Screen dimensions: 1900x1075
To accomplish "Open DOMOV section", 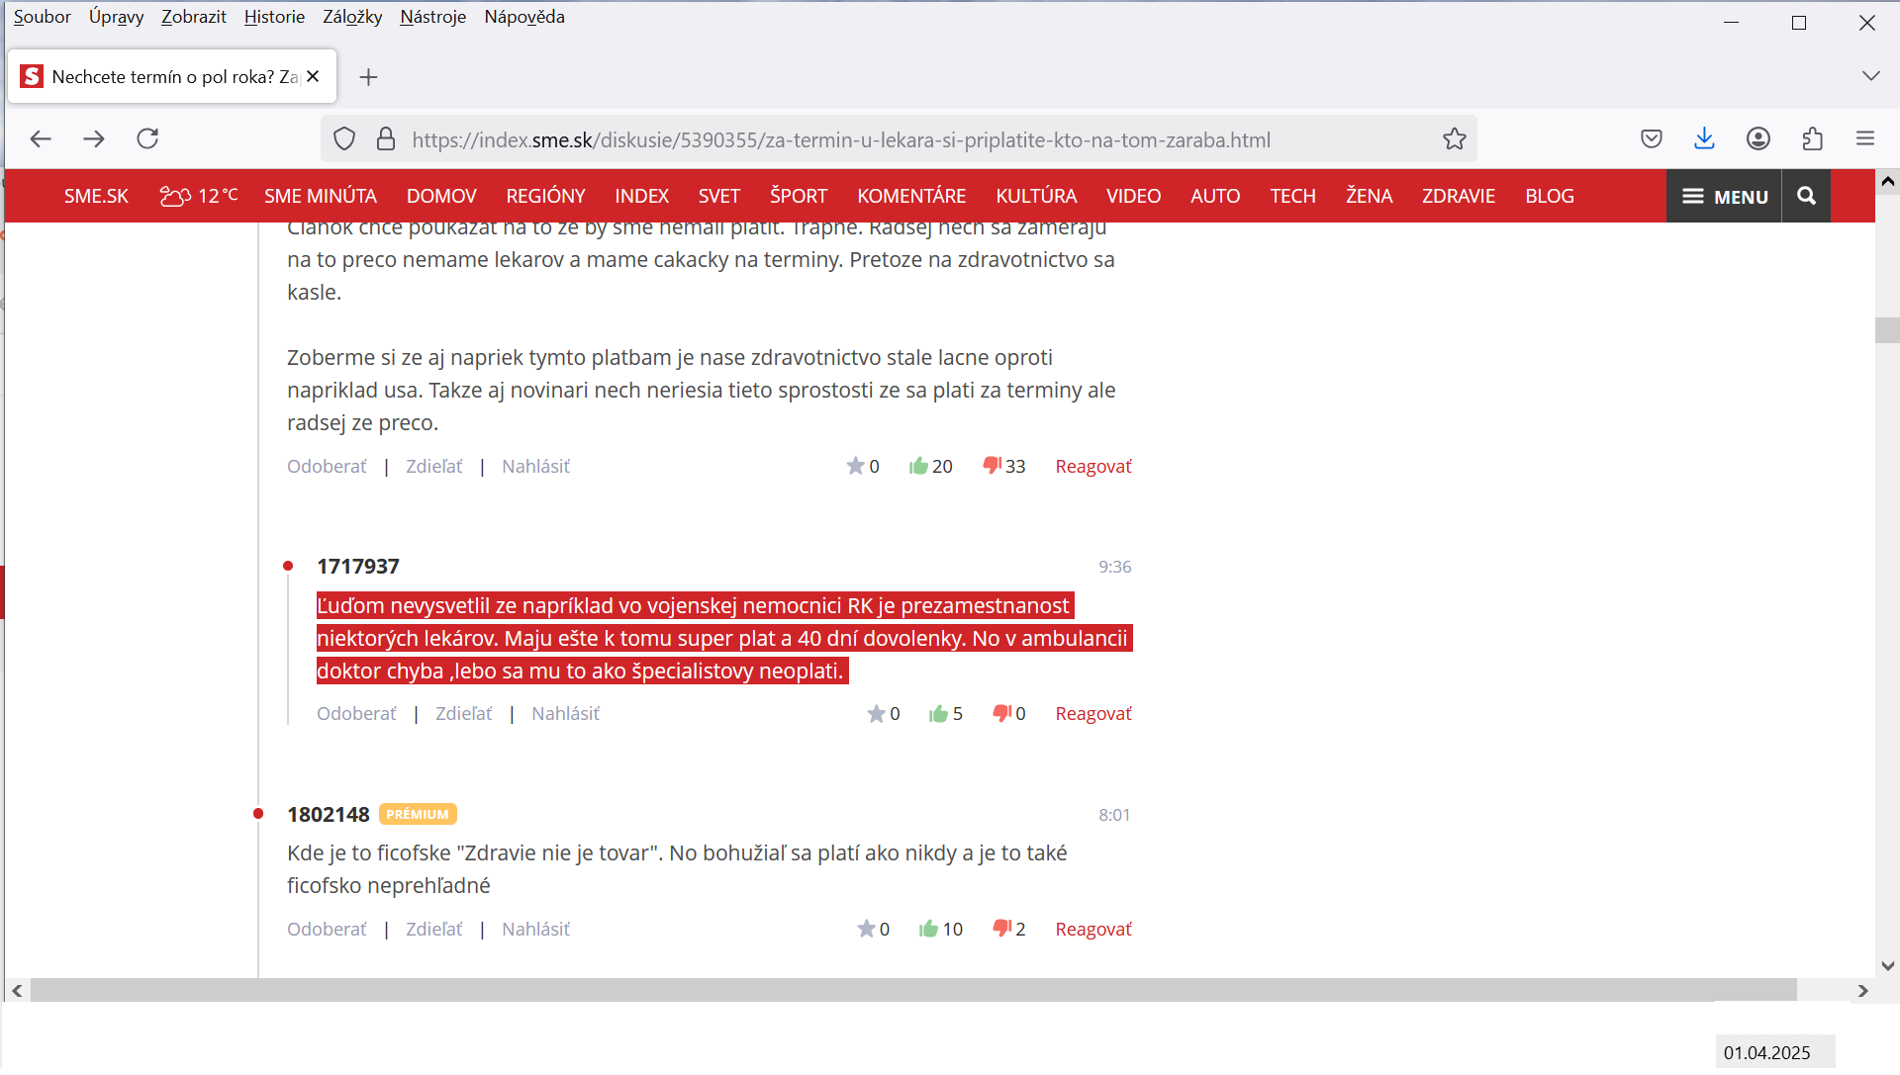I will click(x=441, y=196).
